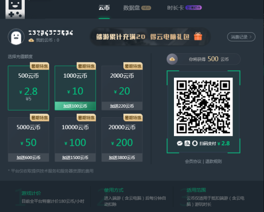Select the 500云币 ¥2.8 package
The width and height of the screenshot is (264, 212).
click(x=29, y=88)
